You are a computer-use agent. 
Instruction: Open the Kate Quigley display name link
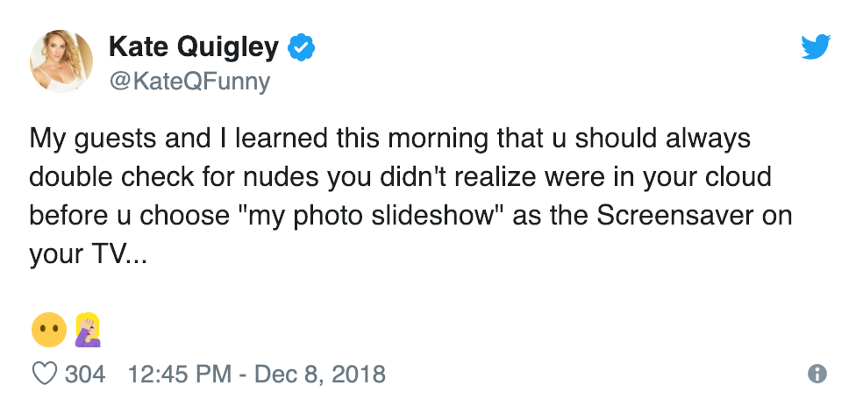coord(195,47)
